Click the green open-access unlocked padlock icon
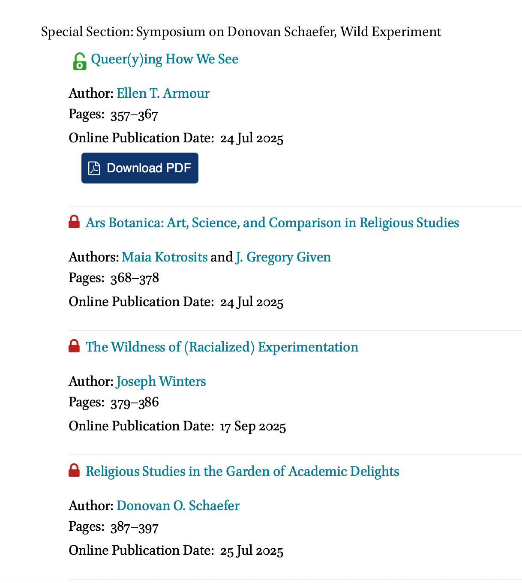 79,61
